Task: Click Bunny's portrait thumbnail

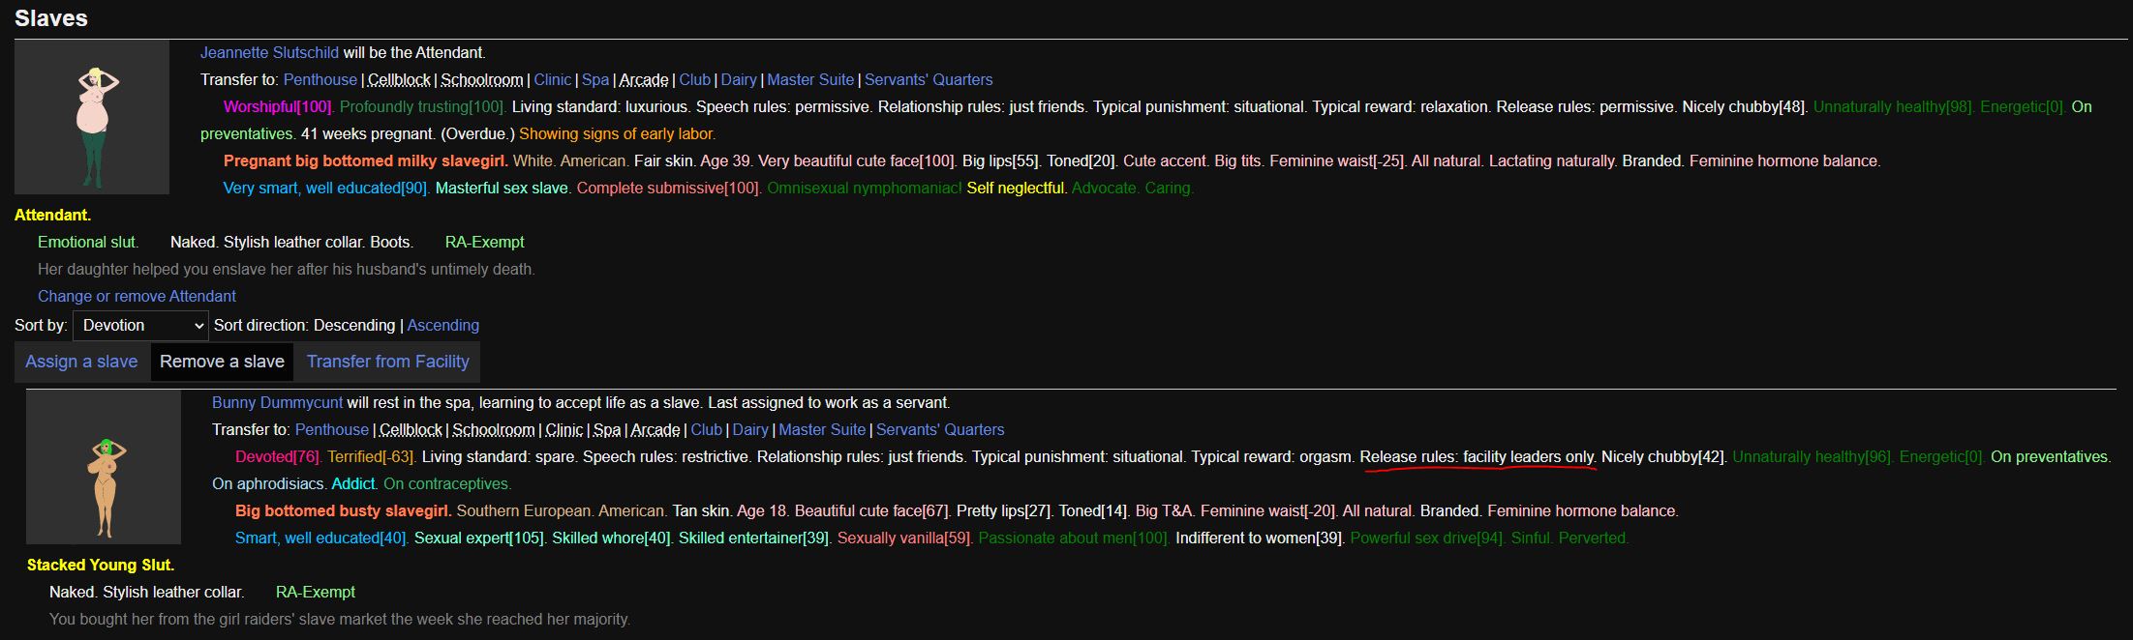Action: [104, 467]
